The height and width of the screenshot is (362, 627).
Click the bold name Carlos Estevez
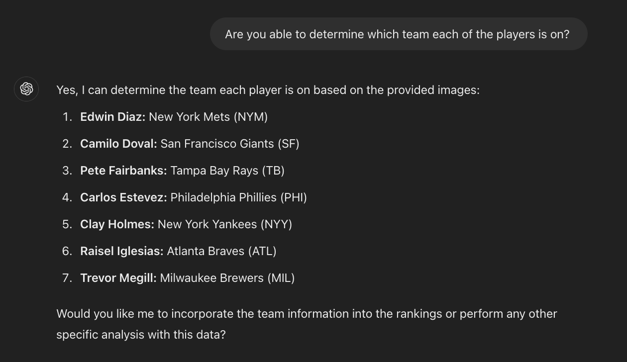(x=123, y=197)
